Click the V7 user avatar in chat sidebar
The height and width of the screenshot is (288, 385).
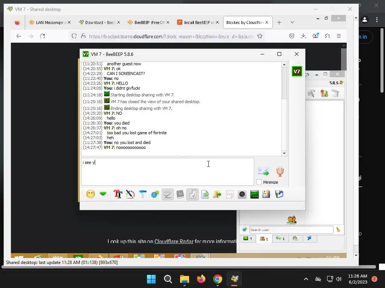[x=297, y=71]
